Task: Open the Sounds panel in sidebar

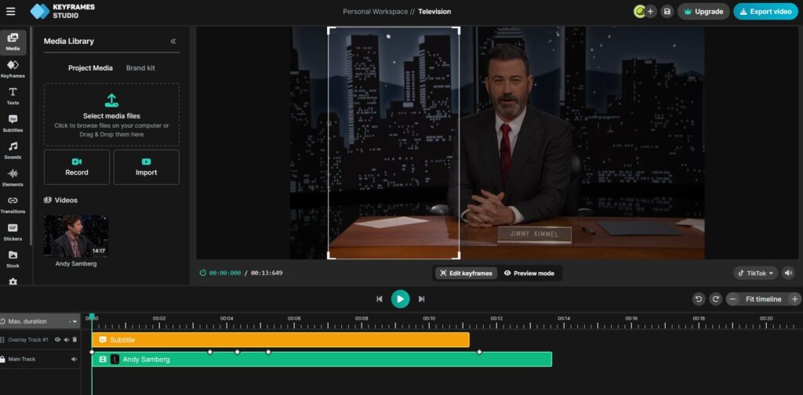Action: pyautogui.click(x=13, y=150)
